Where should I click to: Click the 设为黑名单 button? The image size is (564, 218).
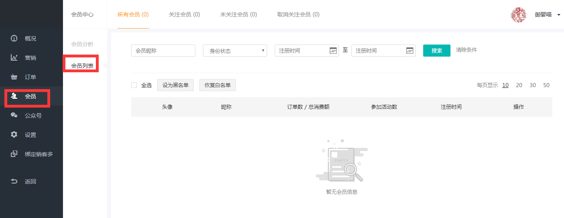175,85
